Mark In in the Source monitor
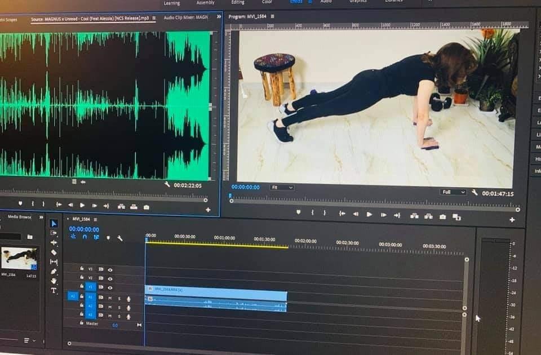The width and height of the screenshot is (541, 355). (x=33, y=204)
